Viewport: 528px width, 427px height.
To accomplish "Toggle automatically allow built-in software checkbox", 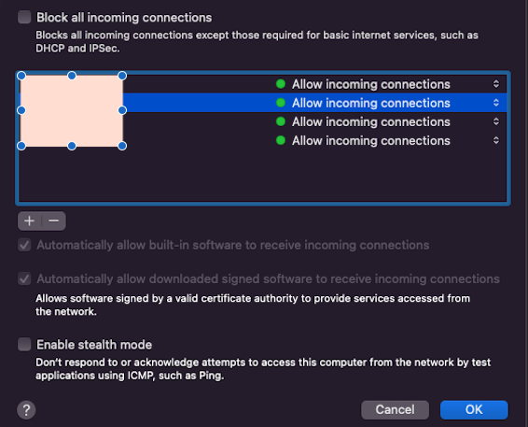I will pyautogui.click(x=24, y=245).
